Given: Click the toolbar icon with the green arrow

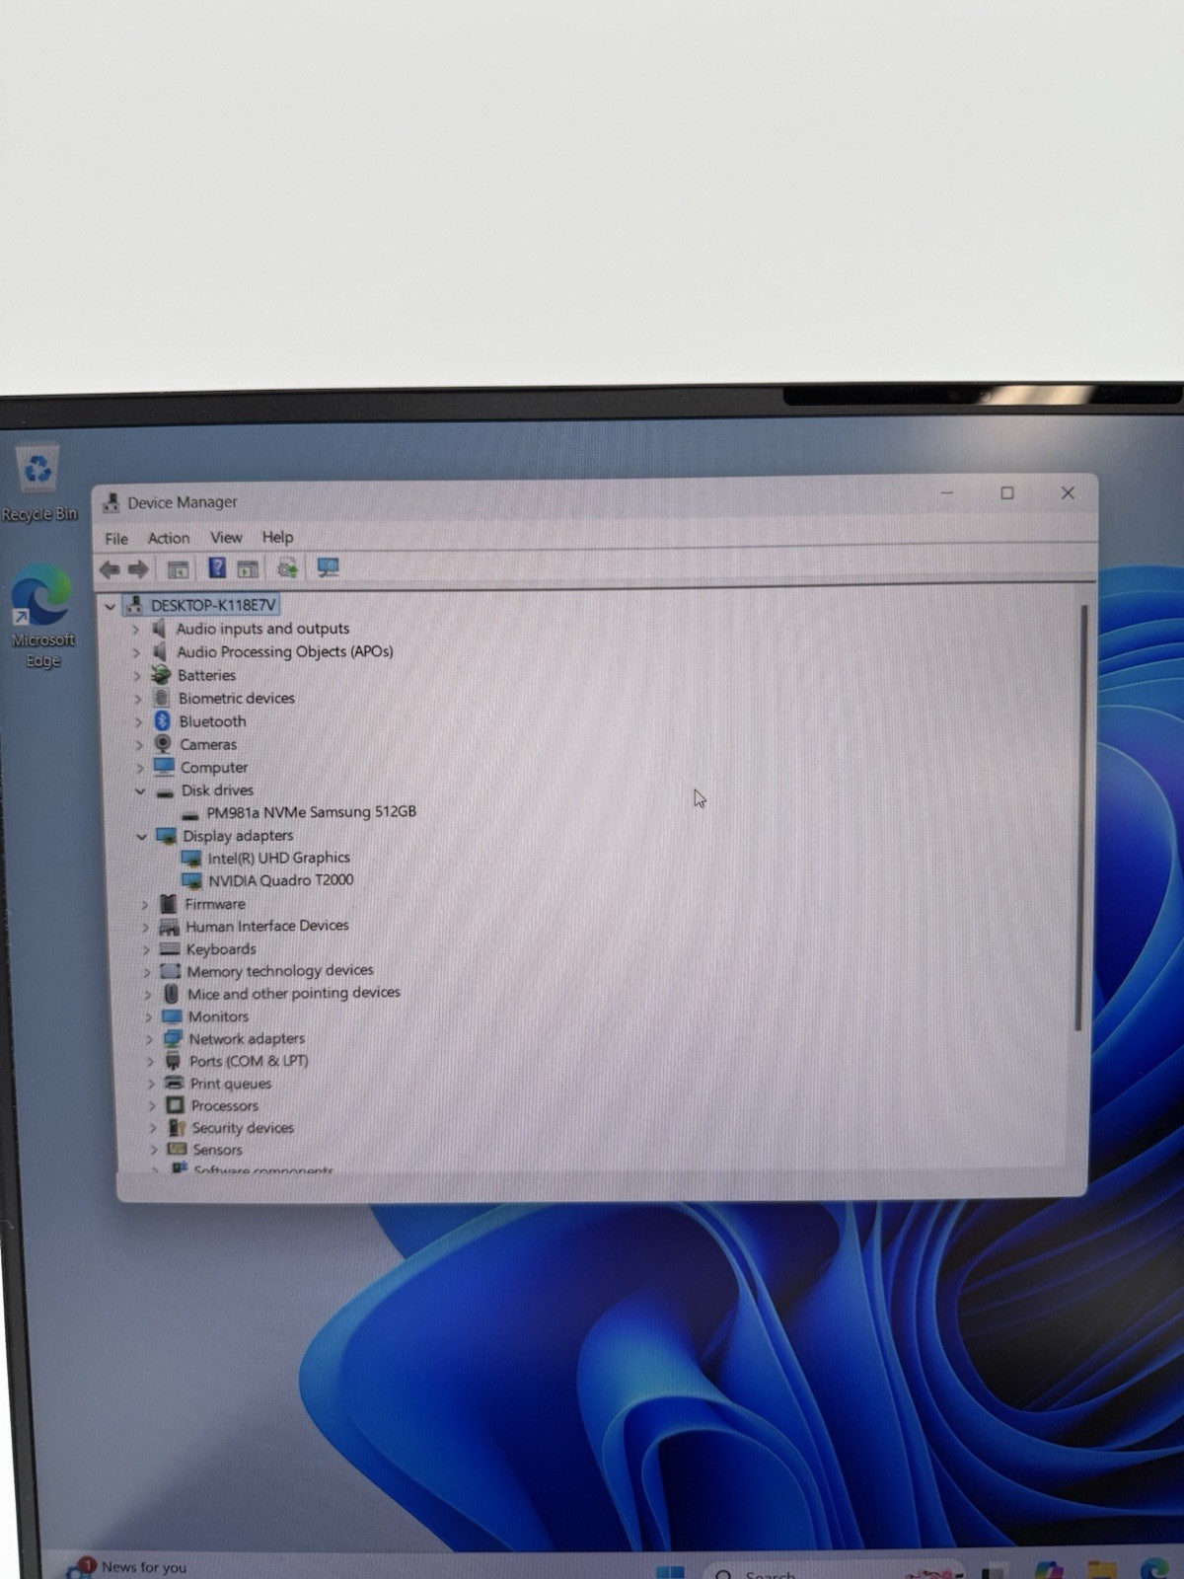Looking at the screenshot, I should pos(287,568).
